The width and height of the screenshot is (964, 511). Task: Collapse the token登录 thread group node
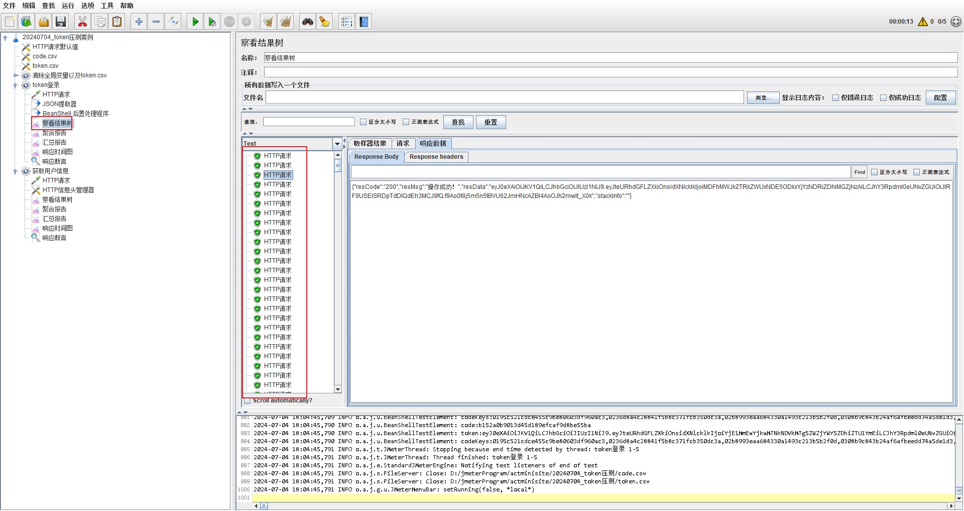15,85
